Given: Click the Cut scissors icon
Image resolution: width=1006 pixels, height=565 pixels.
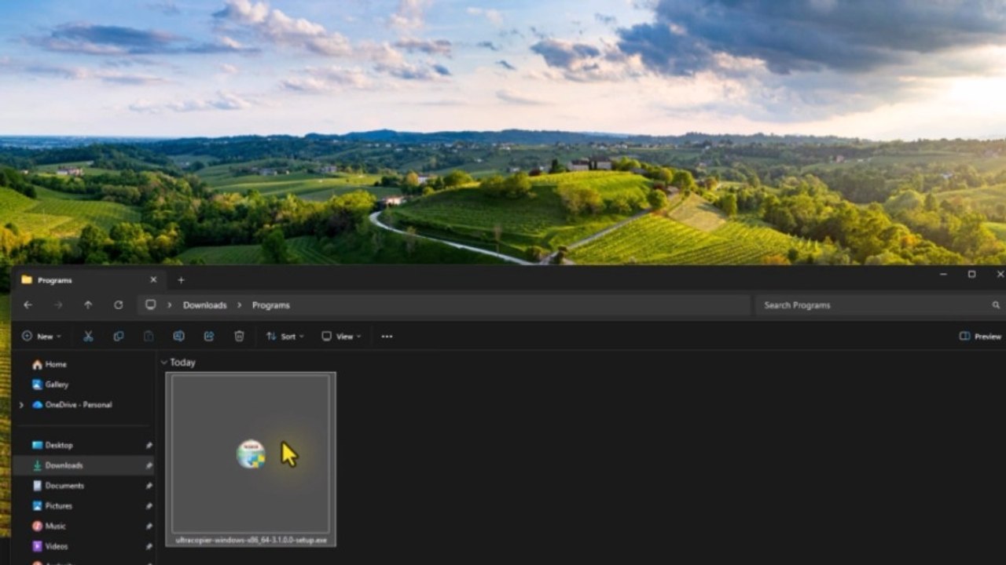Looking at the screenshot, I should point(88,336).
